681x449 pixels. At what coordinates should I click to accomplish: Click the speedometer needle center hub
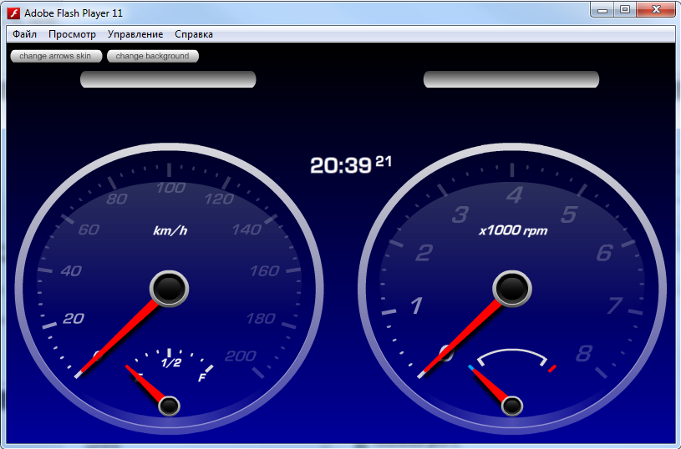tap(170, 288)
